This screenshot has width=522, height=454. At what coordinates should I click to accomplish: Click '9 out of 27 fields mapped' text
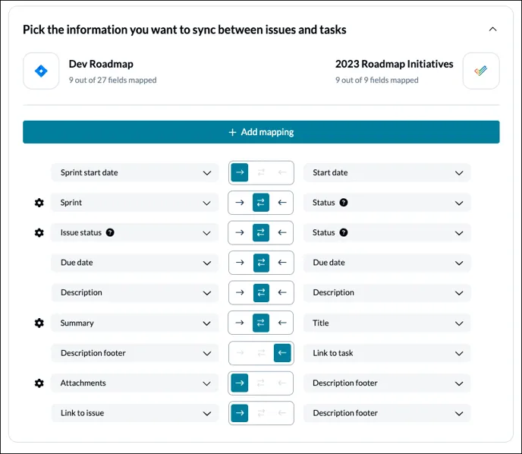tap(112, 80)
